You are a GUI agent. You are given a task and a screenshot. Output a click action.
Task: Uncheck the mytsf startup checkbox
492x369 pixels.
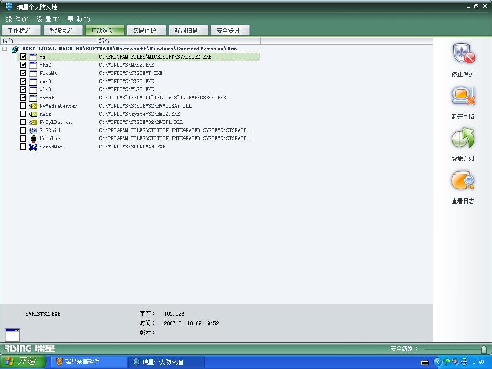(23, 98)
